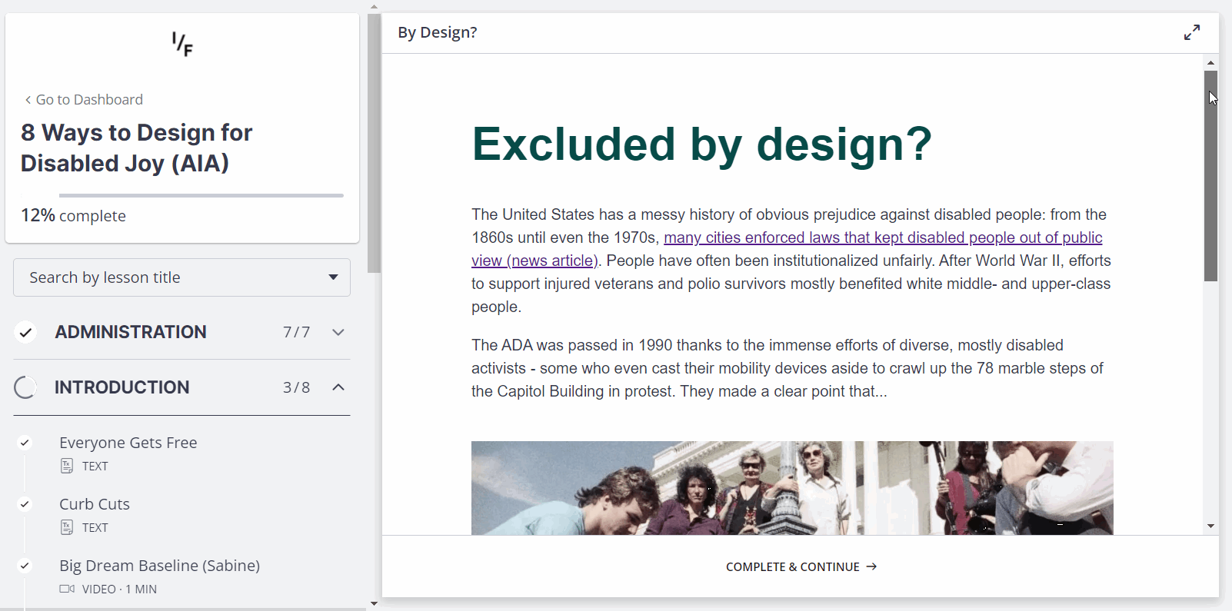Click 8 Ways to Design course title

click(x=137, y=148)
